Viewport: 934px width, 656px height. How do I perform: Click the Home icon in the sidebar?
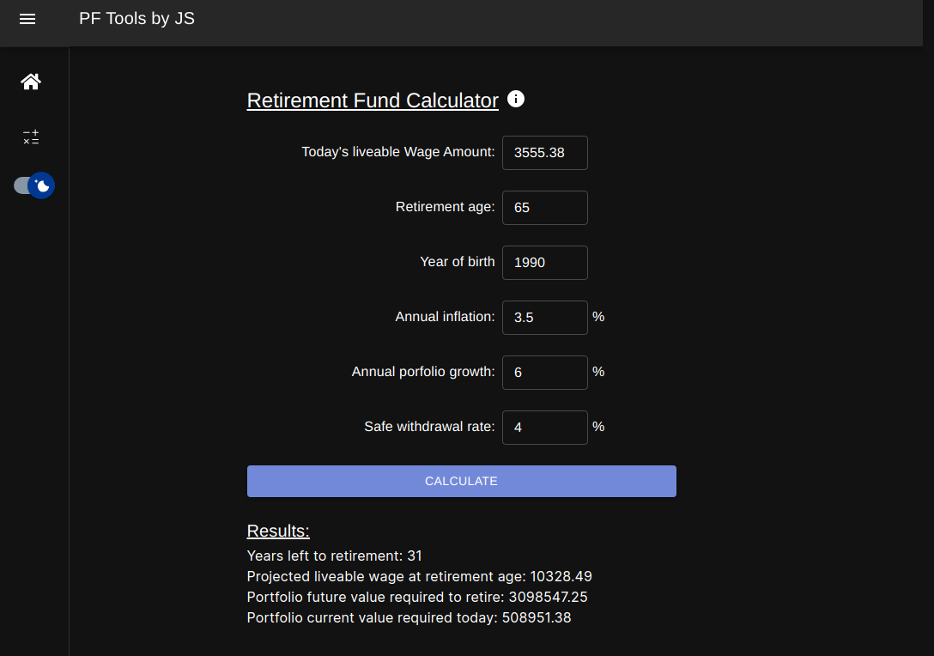31,81
